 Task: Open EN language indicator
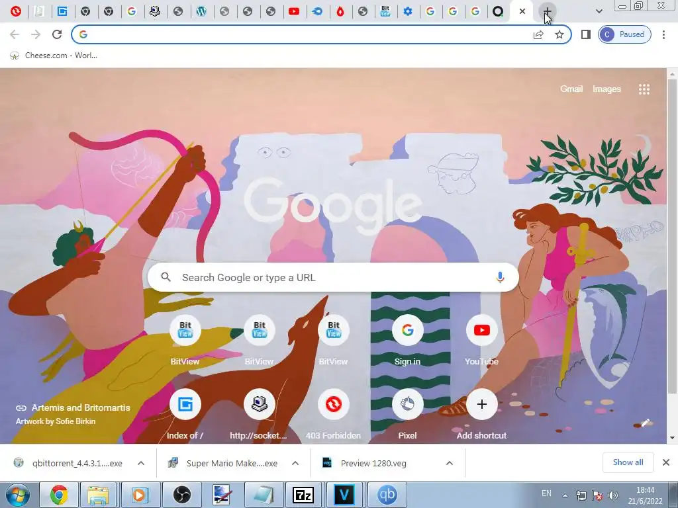(x=546, y=493)
